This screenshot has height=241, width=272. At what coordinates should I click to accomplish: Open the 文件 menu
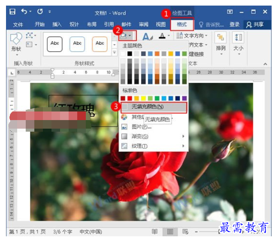pos(18,24)
